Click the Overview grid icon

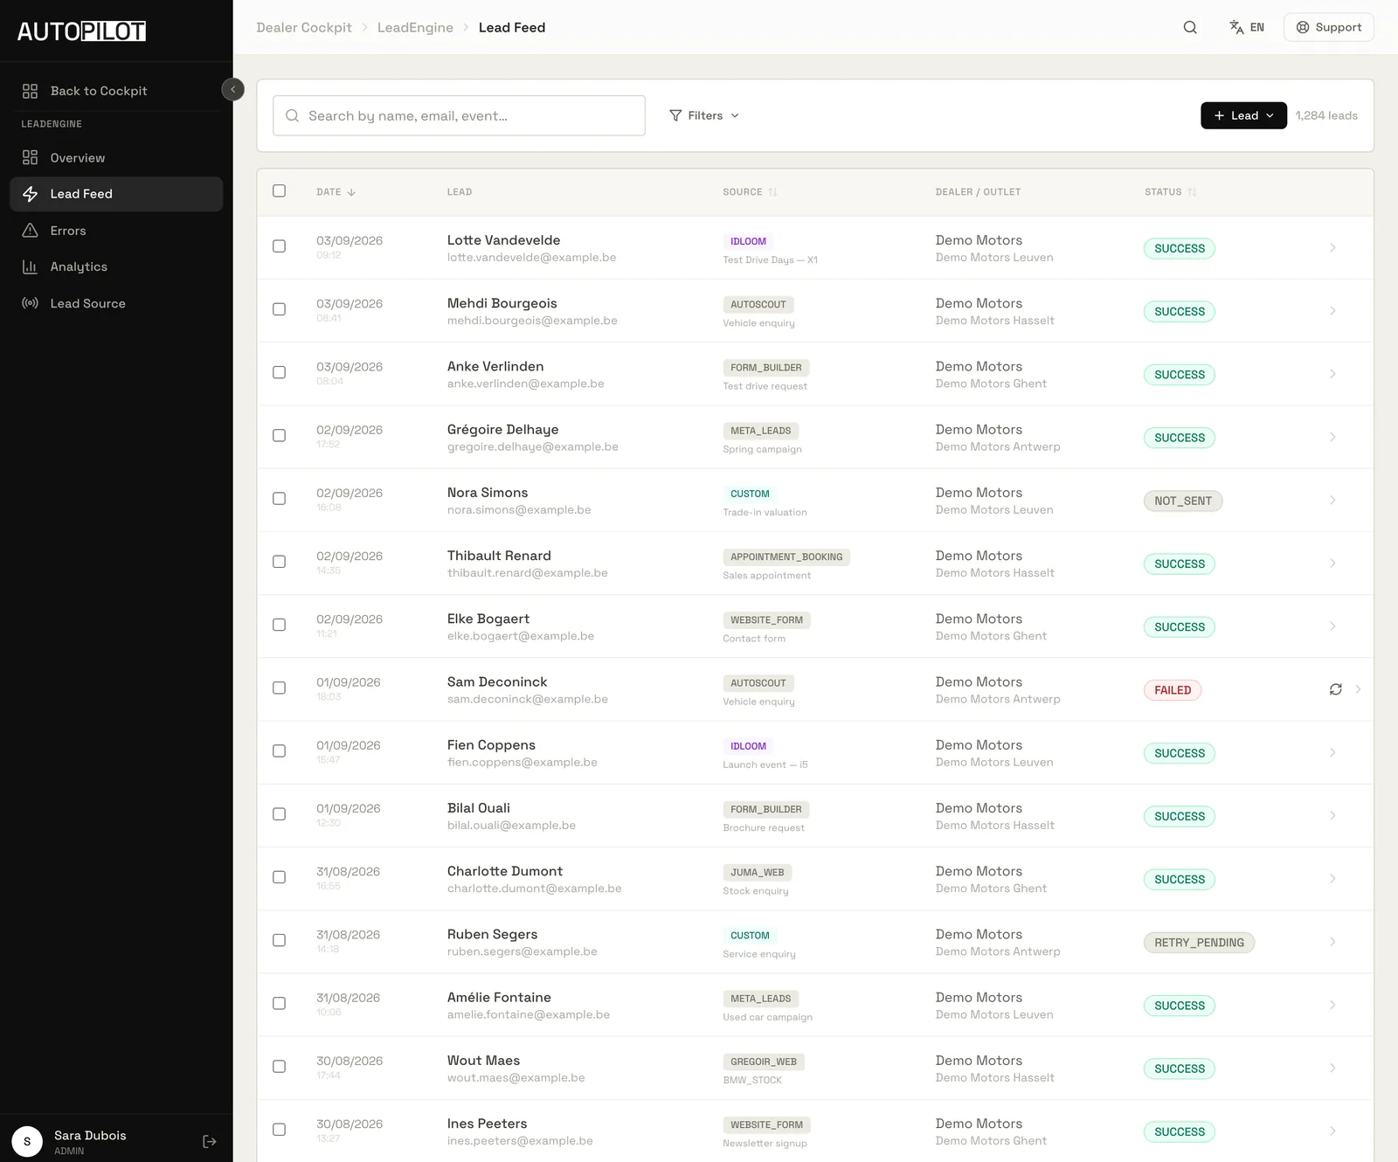pyautogui.click(x=31, y=157)
